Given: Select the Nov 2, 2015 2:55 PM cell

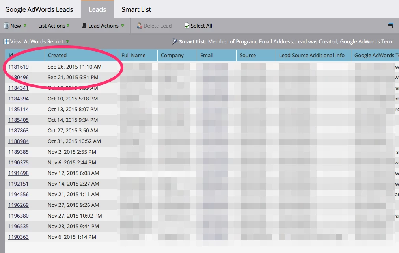Looking at the screenshot, I should coord(81,152).
